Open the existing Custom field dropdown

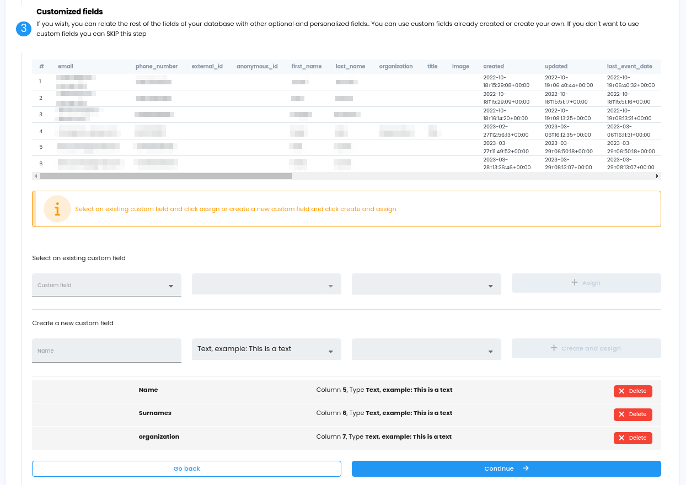[x=106, y=285]
